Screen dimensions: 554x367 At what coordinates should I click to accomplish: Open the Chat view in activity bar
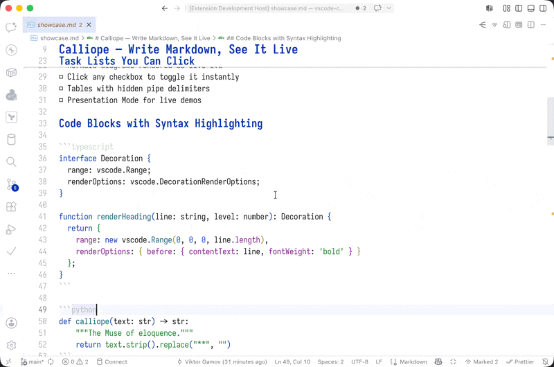(x=11, y=27)
